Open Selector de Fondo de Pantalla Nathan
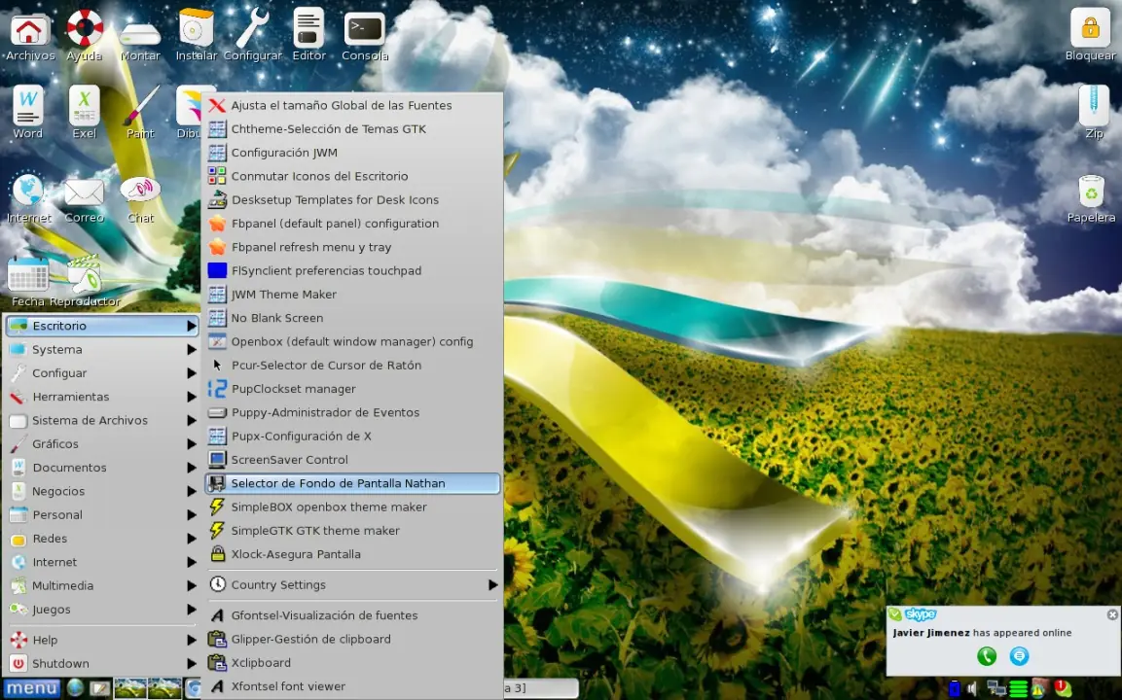The height and width of the screenshot is (700, 1122). [x=353, y=482]
